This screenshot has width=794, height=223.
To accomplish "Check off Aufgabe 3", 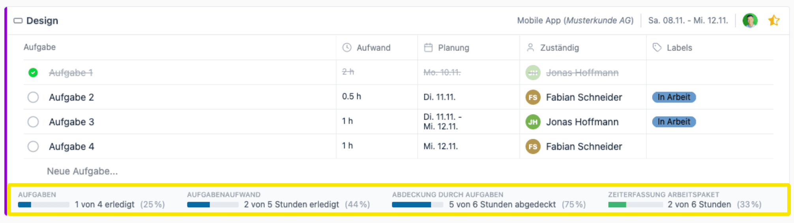I will click(33, 122).
